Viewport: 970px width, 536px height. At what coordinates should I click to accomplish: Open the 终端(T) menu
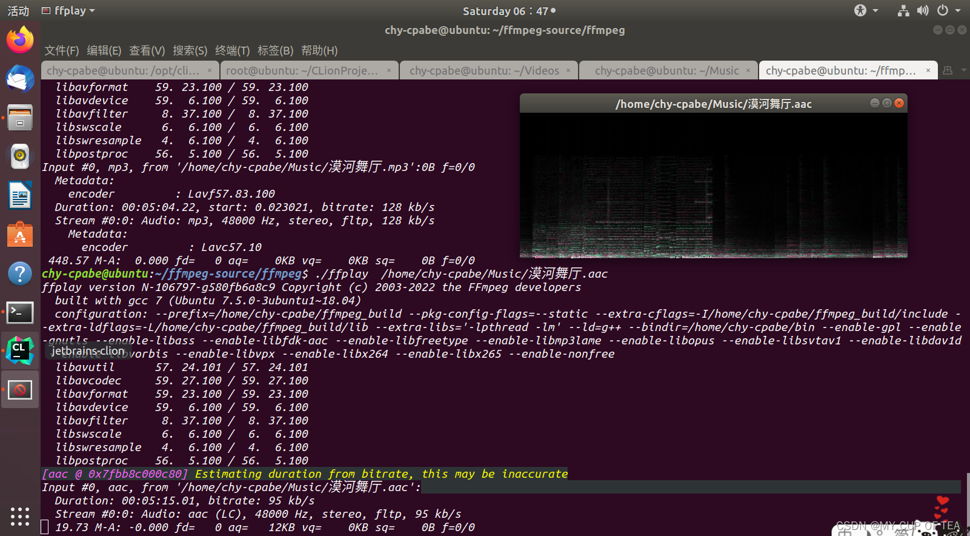tap(232, 50)
